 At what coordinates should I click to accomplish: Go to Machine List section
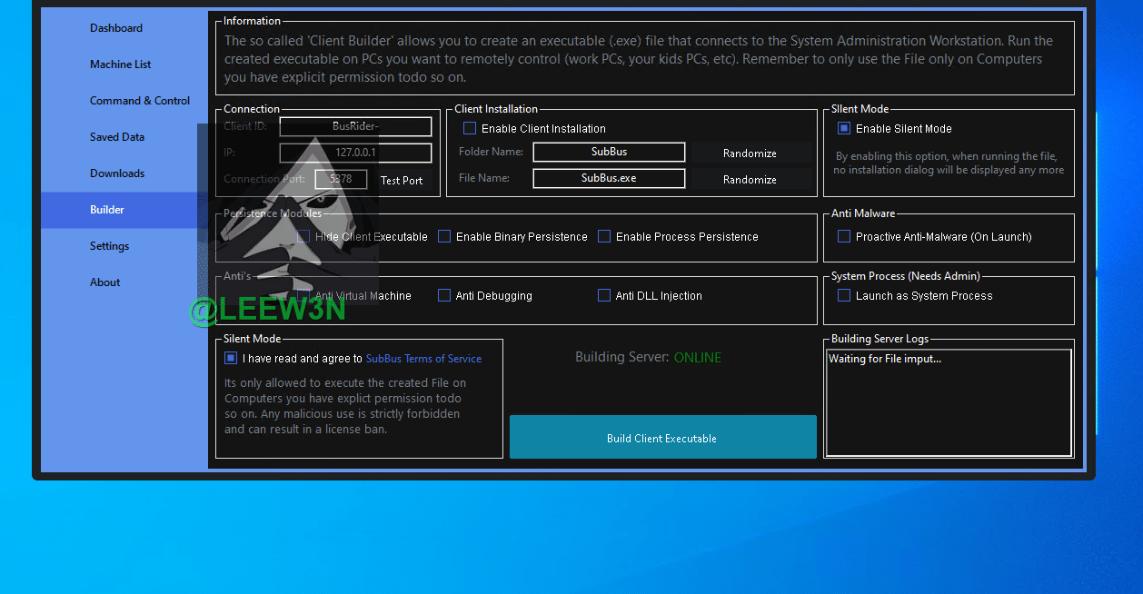pos(120,64)
